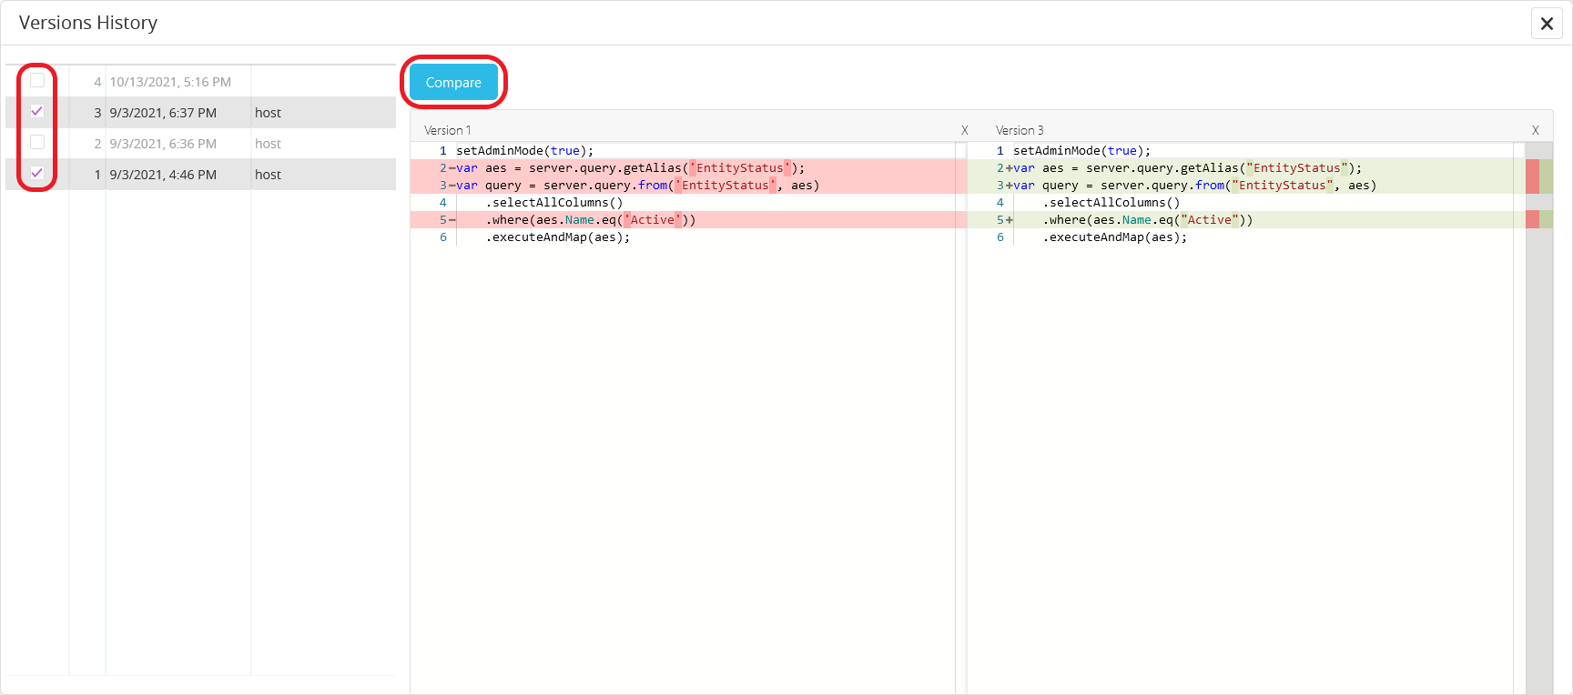Click the minus marker on line 2
The image size is (1573, 695).
coord(452,168)
